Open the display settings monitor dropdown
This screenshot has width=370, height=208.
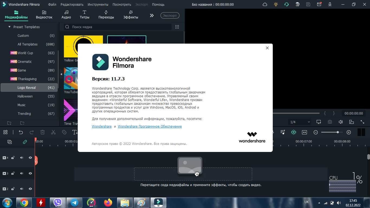point(319,122)
